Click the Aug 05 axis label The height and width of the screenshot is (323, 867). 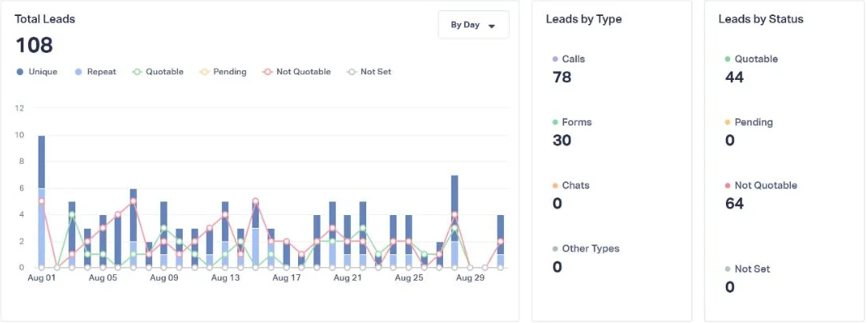pos(103,277)
